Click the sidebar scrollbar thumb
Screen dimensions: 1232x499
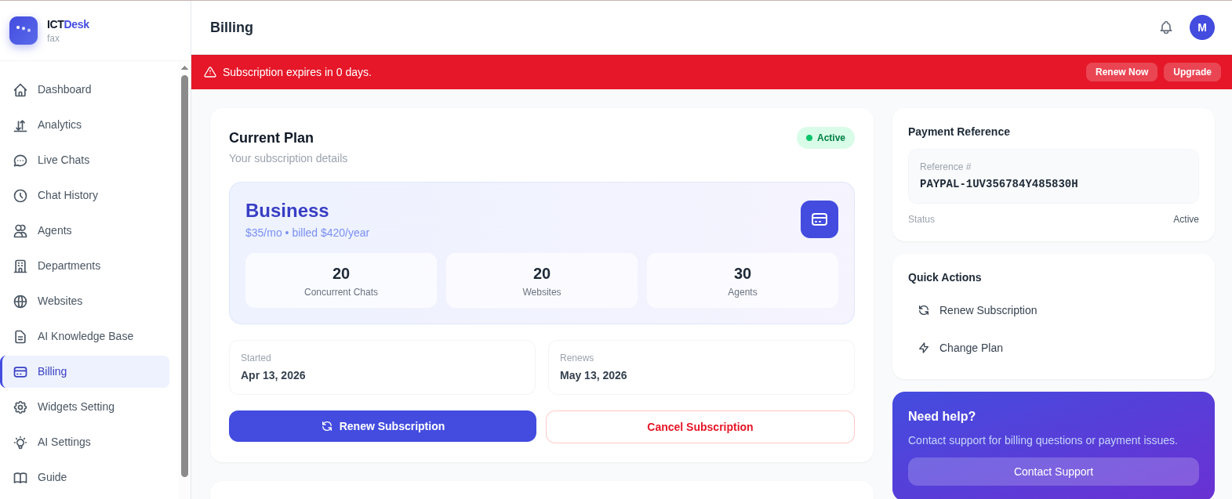[x=185, y=276]
